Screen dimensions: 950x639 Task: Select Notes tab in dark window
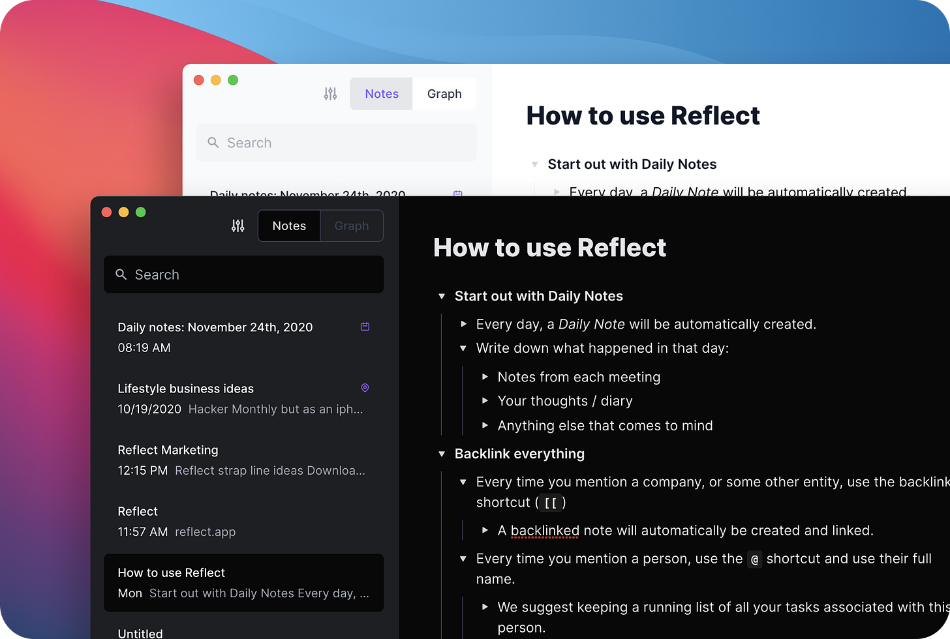click(289, 226)
